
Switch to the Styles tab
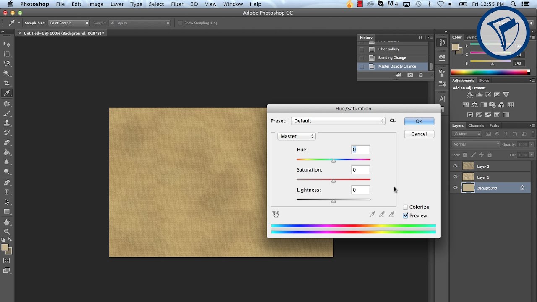pos(484,80)
